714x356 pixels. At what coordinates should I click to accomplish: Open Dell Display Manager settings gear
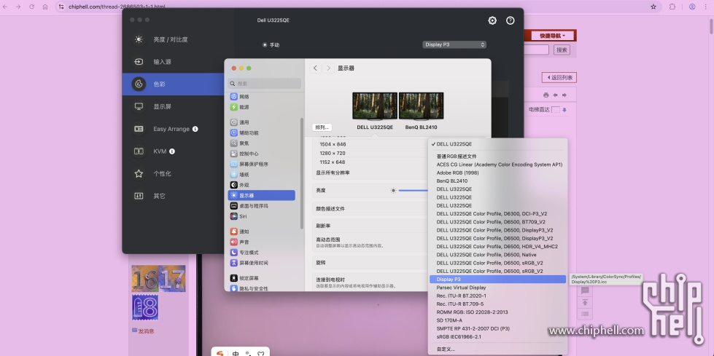pyautogui.click(x=492, y=20)
